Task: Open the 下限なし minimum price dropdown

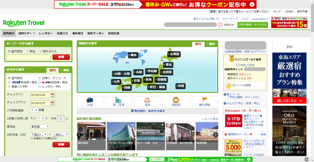Action: click(x=39, y=135)
